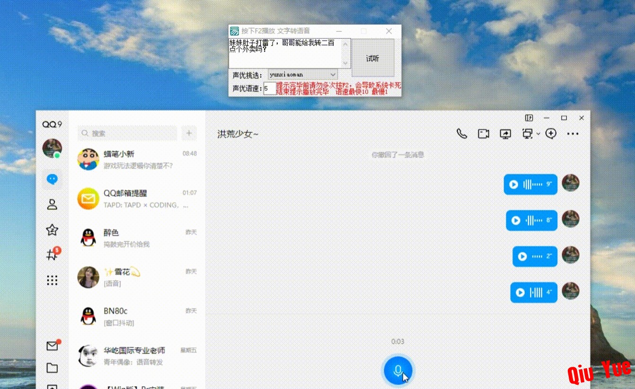Click the sender avatar beside the 4-second voice message
This screenshot has width=635, height=389.
571,291
